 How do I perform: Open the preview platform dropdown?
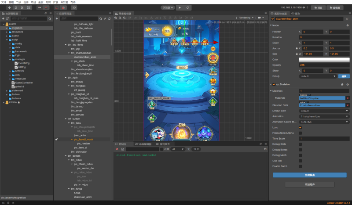tap(168, 7)
